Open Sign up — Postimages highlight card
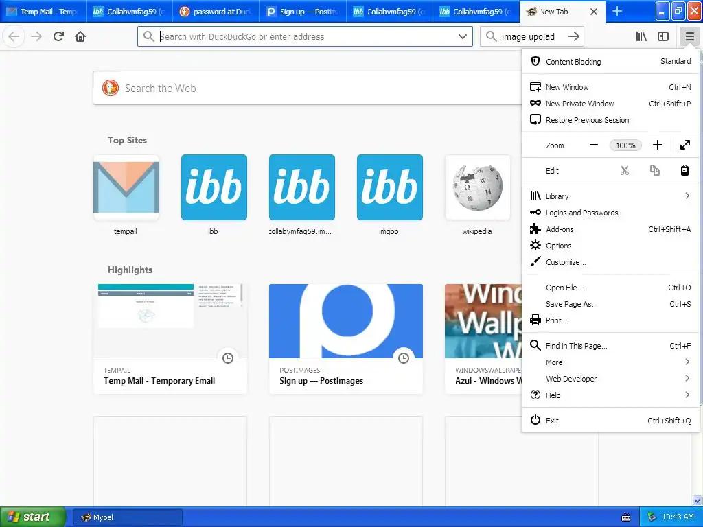This screenshot has width=703, height=527. pyautogui.click(x=346, y=339)
